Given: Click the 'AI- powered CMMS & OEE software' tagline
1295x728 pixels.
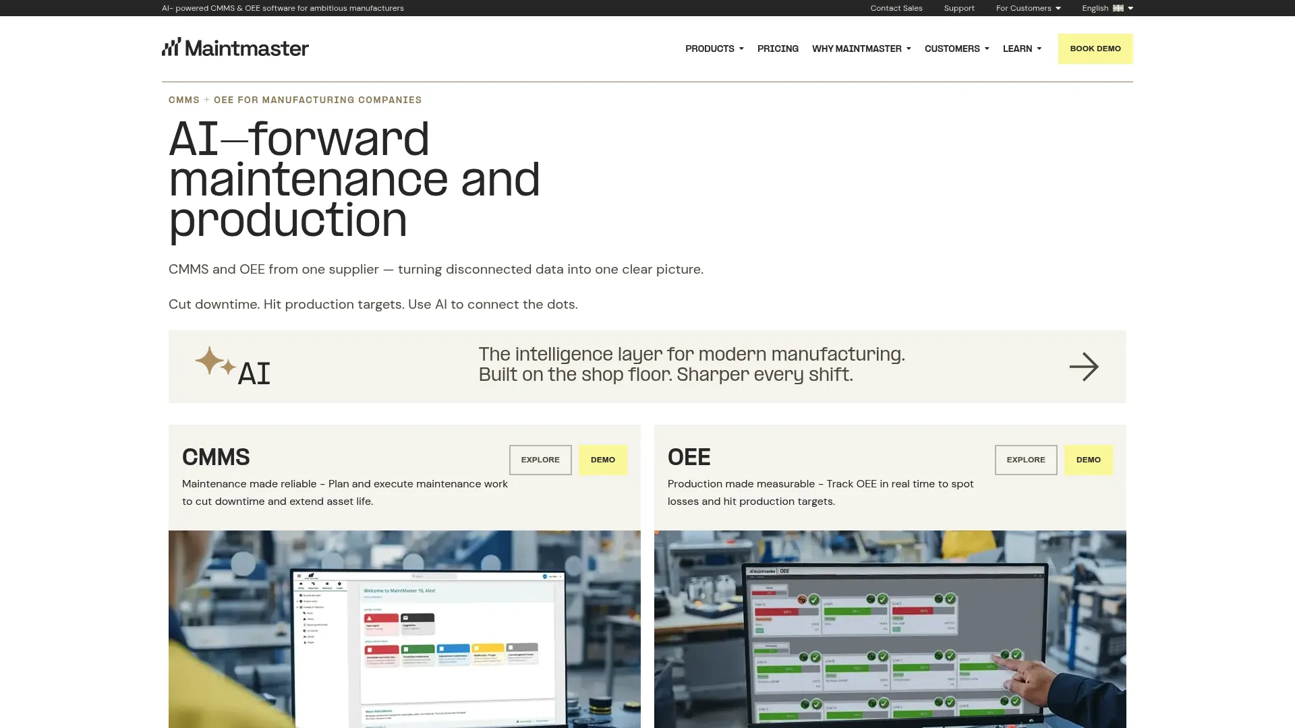Looking at the screenshot, I should pos(283,8).
